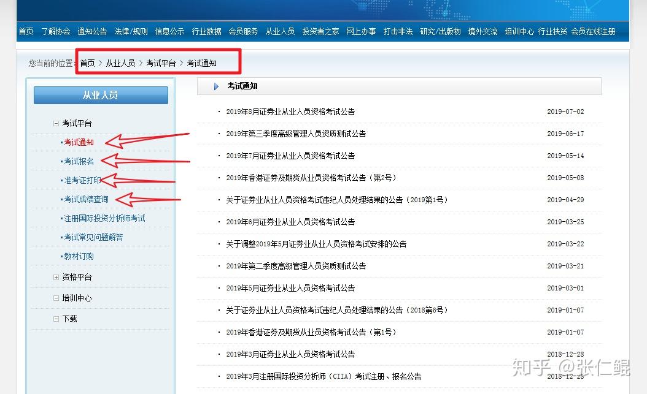Expand the 资格平台 tree section
647x394 pixels.
pos(56,277)
